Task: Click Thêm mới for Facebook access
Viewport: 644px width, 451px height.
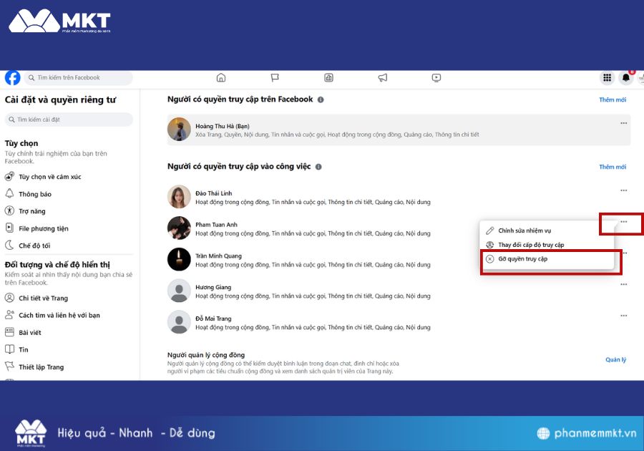Action: (x=613, y=100)
